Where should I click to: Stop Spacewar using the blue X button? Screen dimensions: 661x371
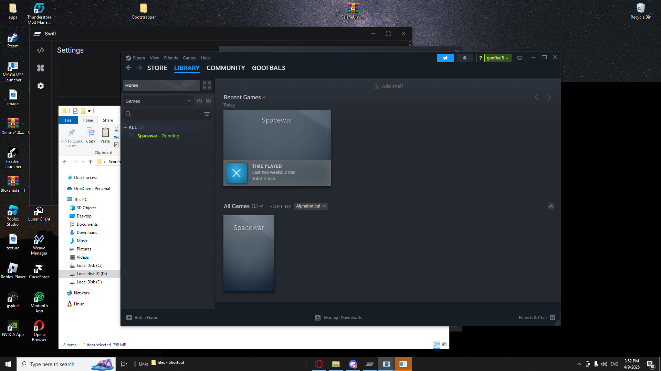237,173
